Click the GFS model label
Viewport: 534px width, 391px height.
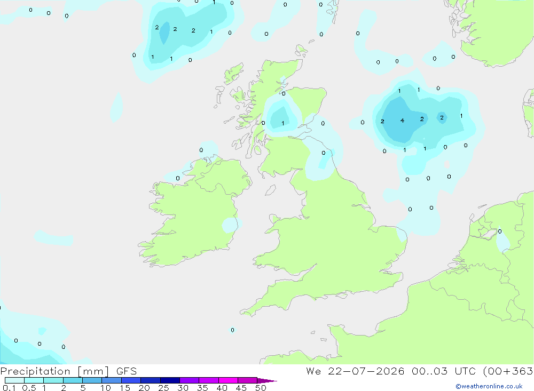127,371
